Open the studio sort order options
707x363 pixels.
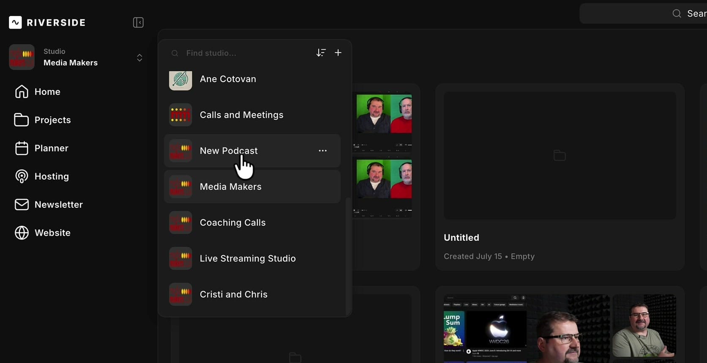pos(321,53)
